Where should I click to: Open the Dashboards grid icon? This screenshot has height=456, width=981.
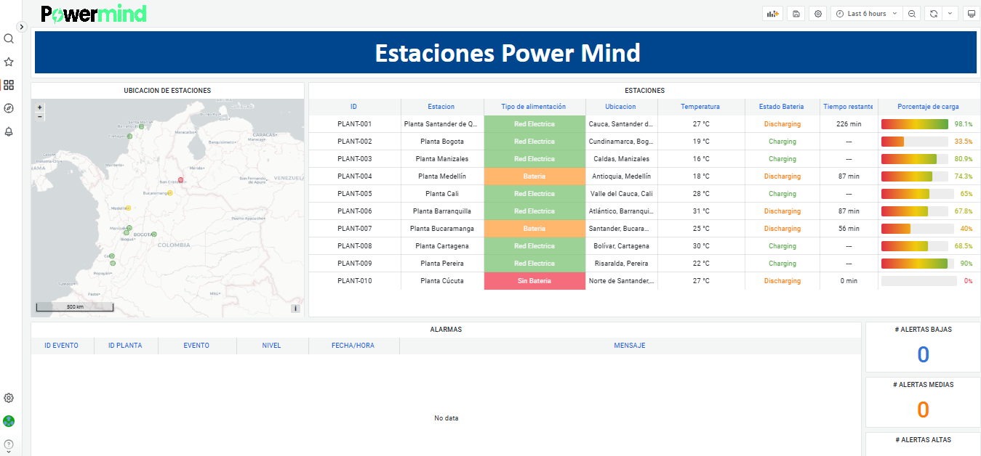pyautogui.click(x=9, y=85)
